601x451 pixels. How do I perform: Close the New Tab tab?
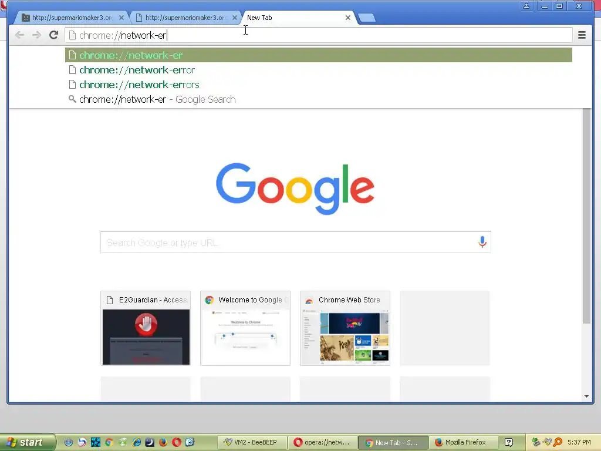tap(347, 18)
